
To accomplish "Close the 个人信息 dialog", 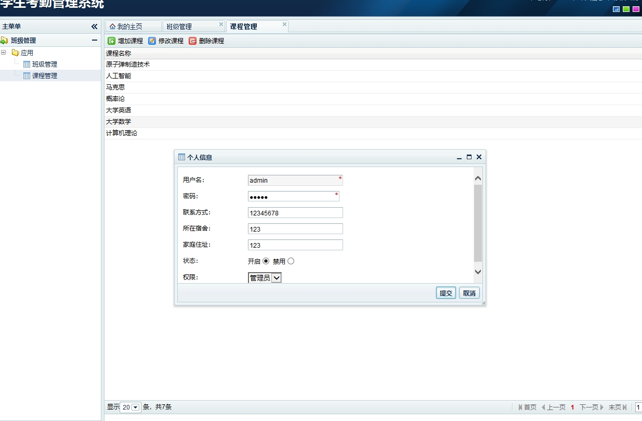I will 479,157.
